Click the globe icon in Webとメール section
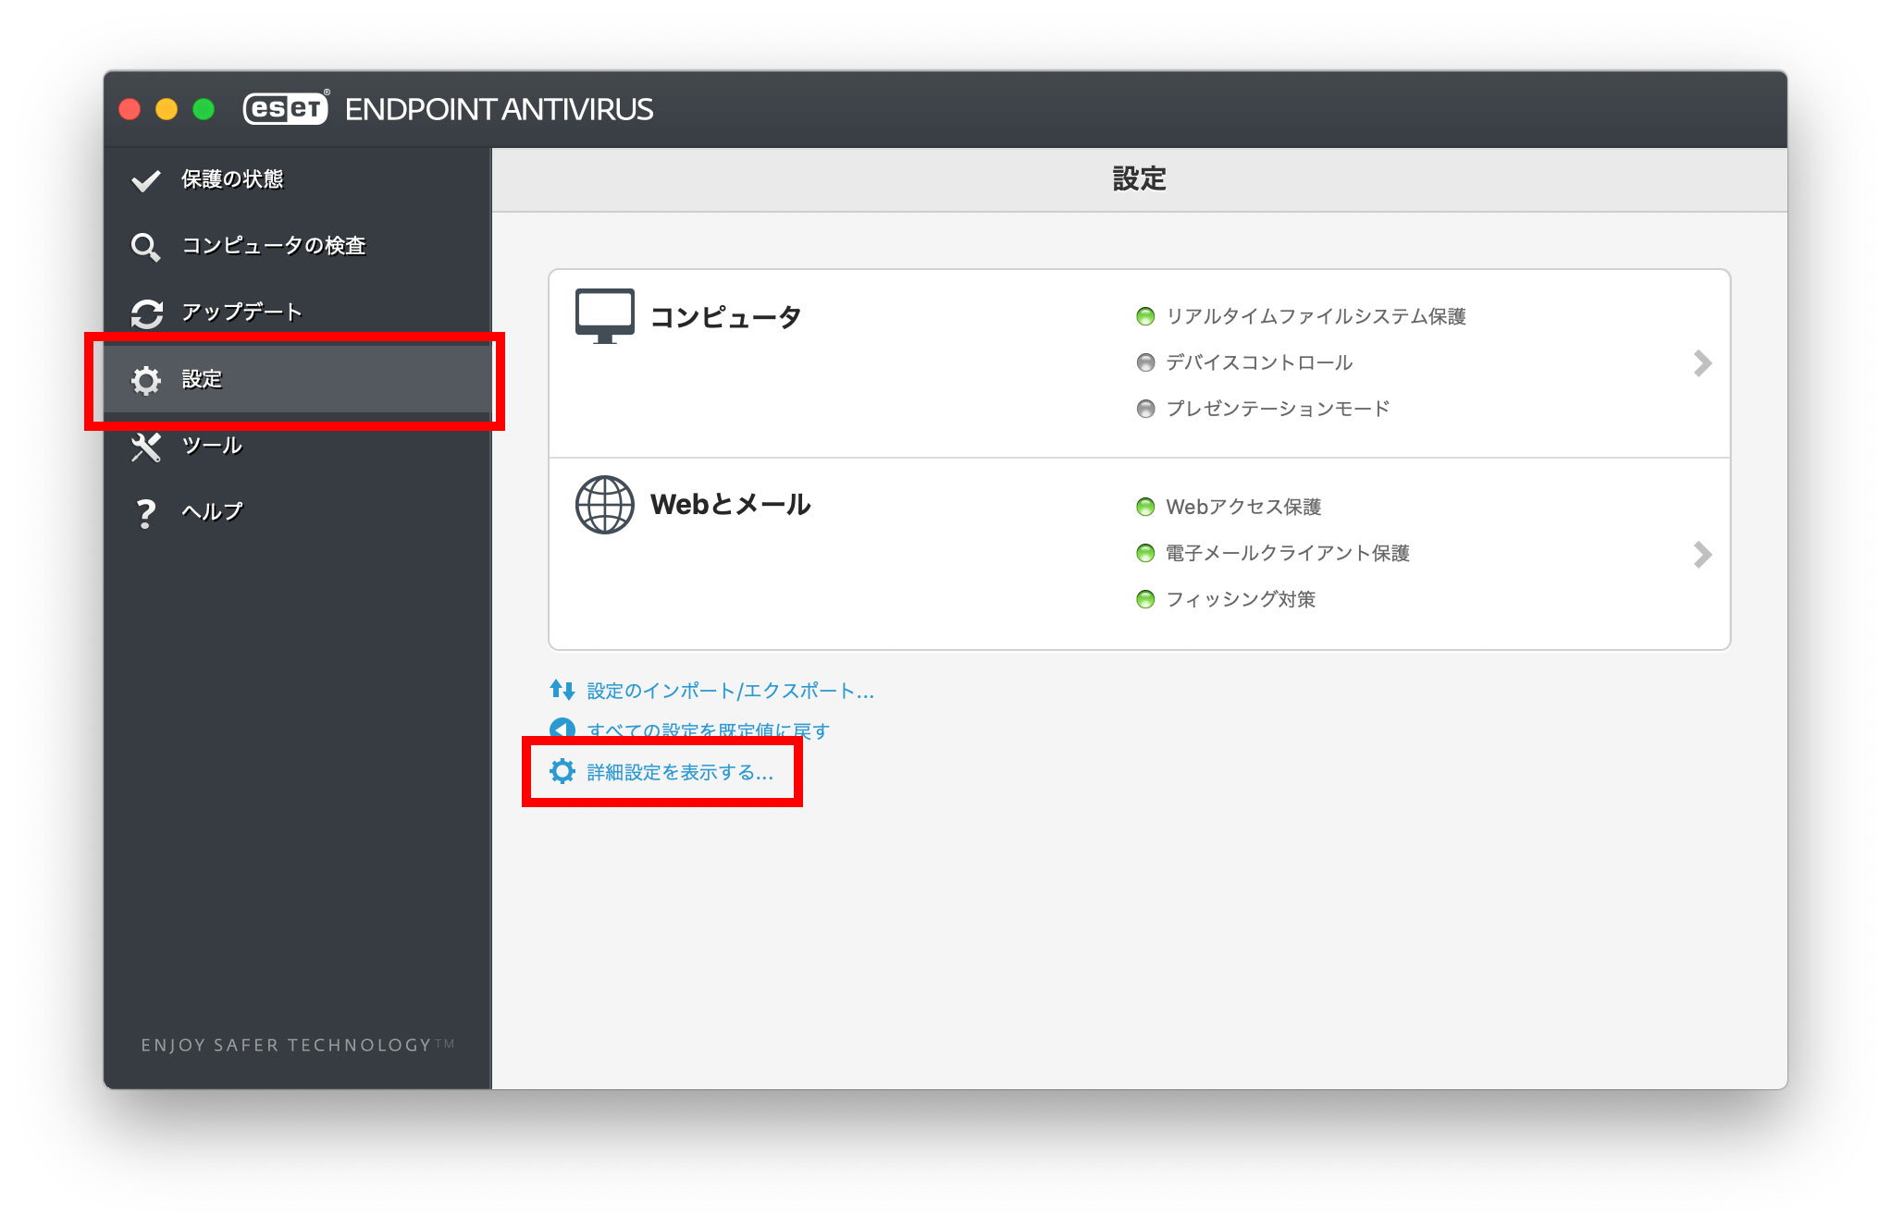 (605, 505)
